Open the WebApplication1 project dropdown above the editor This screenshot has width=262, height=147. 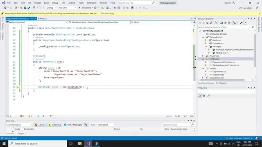37,22
